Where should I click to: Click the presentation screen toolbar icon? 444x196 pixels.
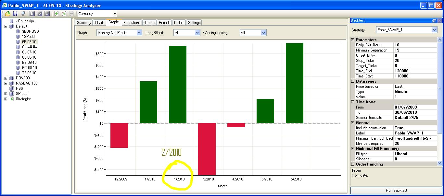(x=22, y=14)
